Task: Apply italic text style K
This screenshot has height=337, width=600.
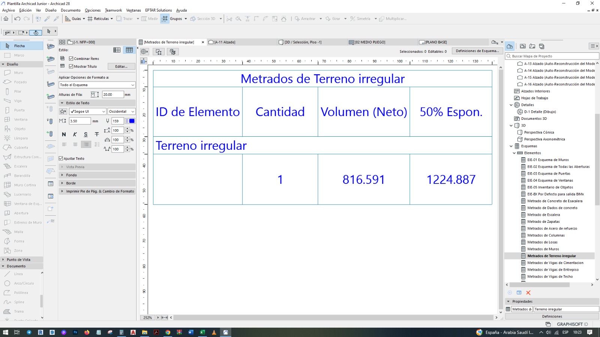Action: 75,134
